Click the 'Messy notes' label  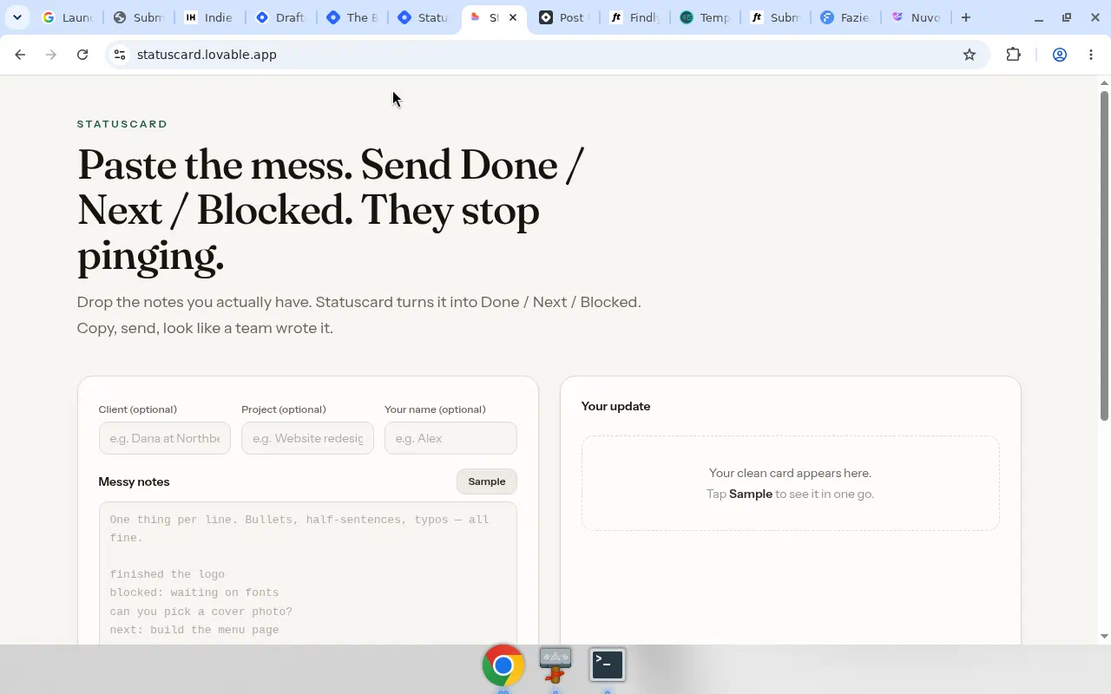click(135, 481)
